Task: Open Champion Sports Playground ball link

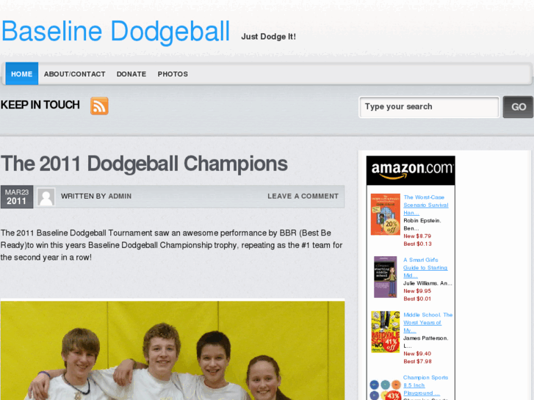Action: 426,385
